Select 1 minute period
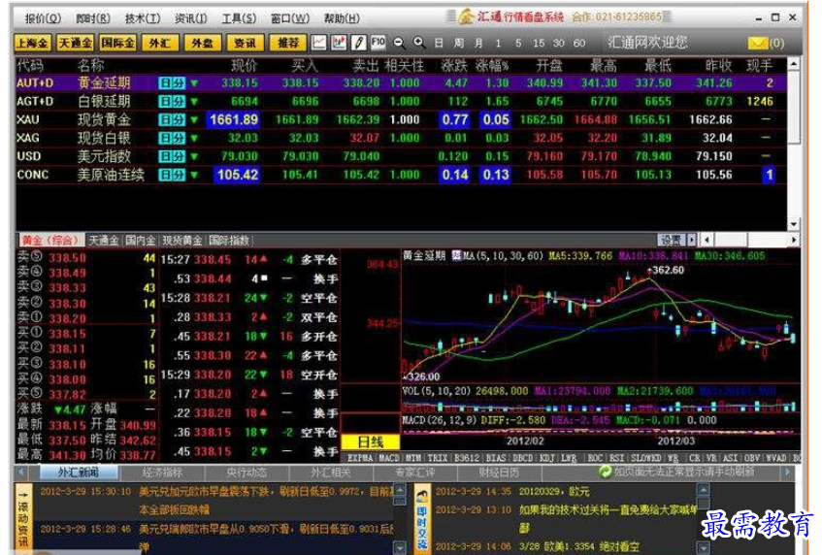 [x=498, y=43]
